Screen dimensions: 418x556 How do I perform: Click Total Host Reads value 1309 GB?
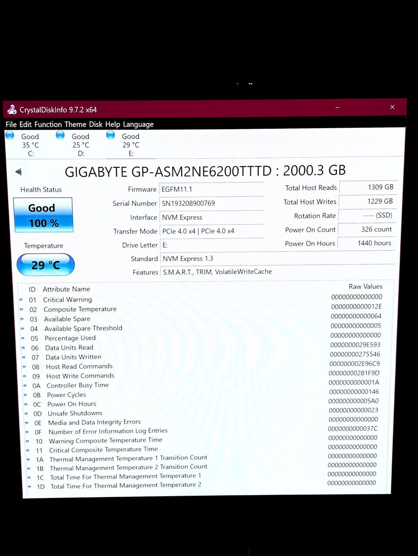[x=368, y=187]
